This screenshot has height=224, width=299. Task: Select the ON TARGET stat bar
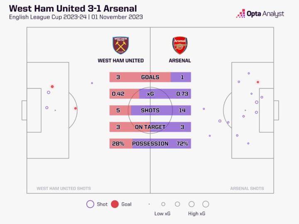point(150,127)
